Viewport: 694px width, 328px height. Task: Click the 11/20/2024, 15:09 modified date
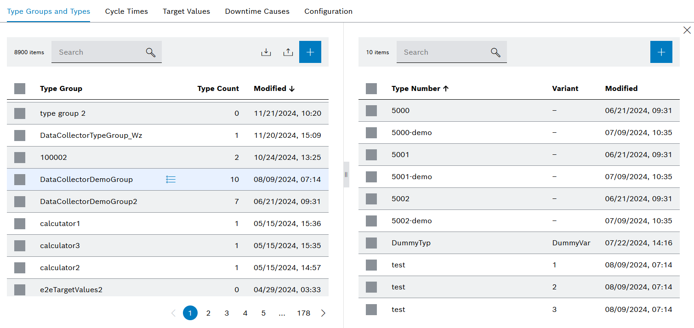pos(288,136)
